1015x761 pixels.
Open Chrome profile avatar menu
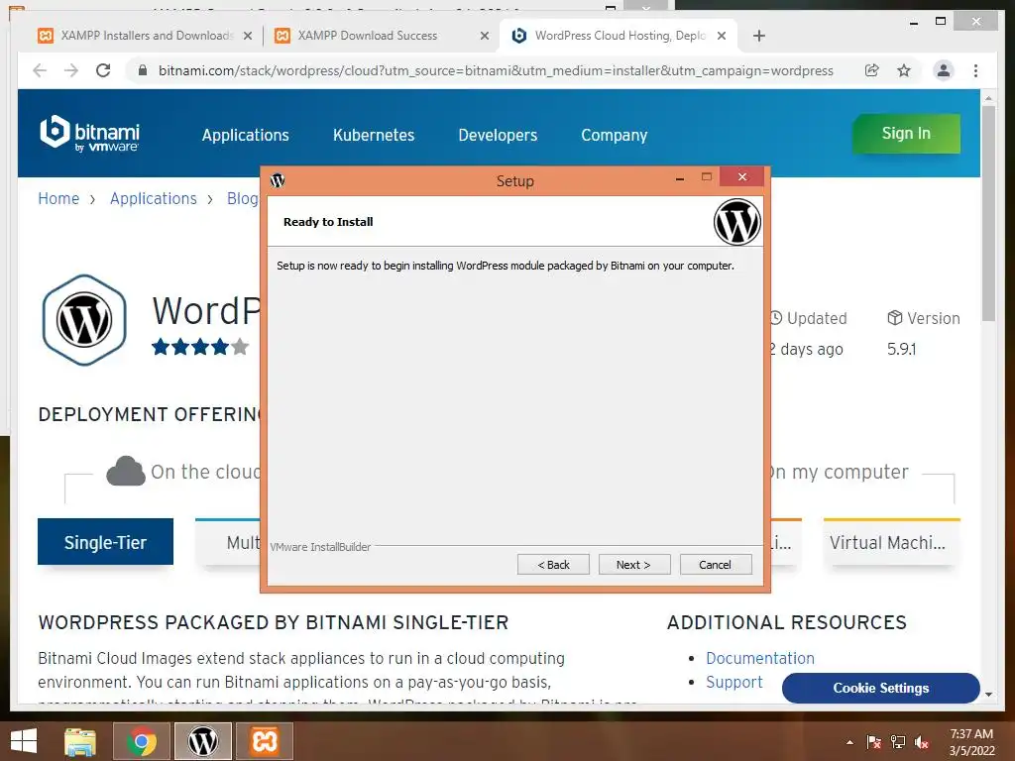tap(944, 70)
